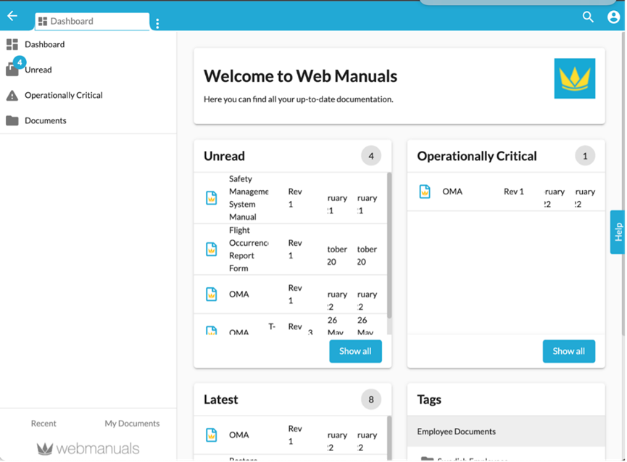Click the Operationally Critical warning icon
The width and height of the screenshot is (627, 462).
coord(12,96)
